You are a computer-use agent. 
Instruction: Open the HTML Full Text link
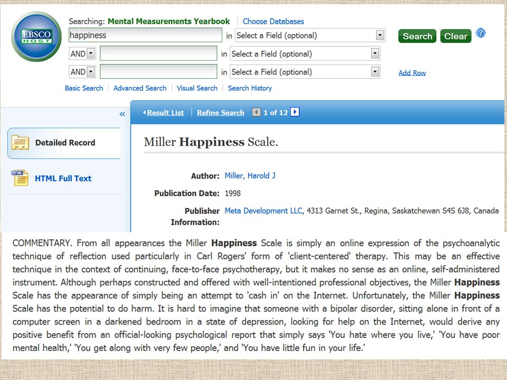[x=63, y=178]
